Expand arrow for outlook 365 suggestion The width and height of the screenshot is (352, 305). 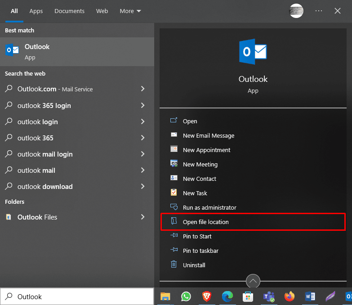143,138
